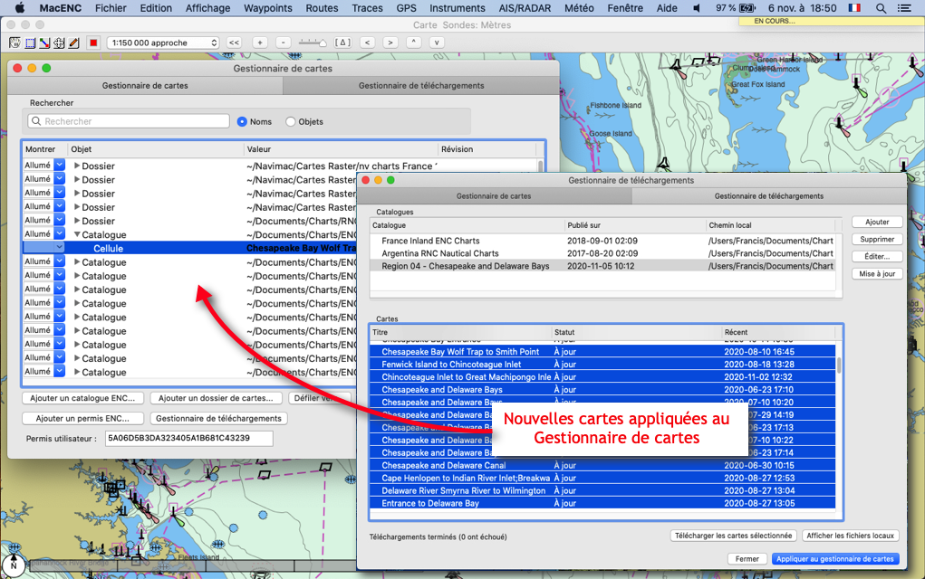Expand the Catalogue row below Cellule
This screenshot has width=925, height=579.
[x=77, y=261]
